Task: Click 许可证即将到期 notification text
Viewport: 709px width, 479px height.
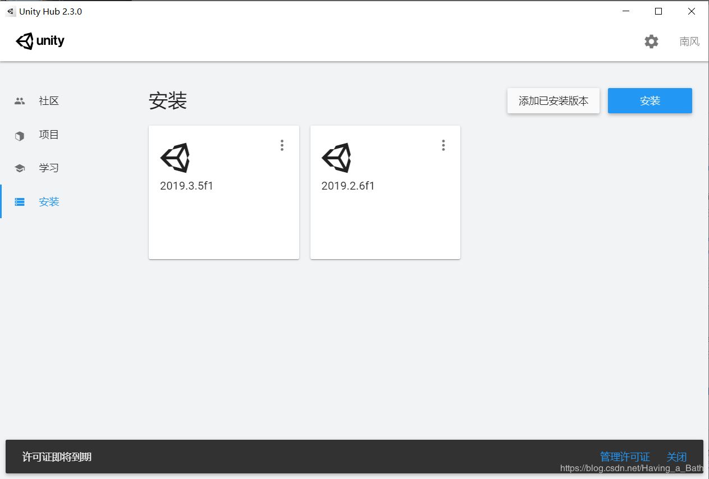Action: click(x=57, y=457)
